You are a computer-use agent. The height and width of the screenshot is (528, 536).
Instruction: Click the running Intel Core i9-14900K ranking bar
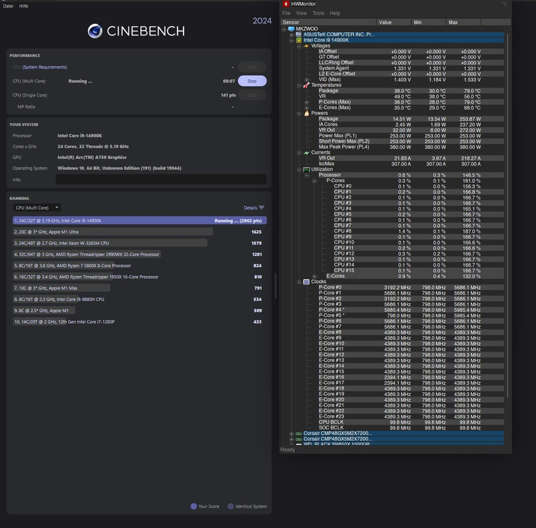click(139, 220)
